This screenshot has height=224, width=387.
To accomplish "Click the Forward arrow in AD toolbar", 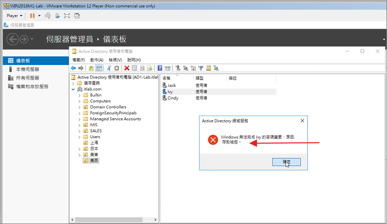I will point(81,68).
